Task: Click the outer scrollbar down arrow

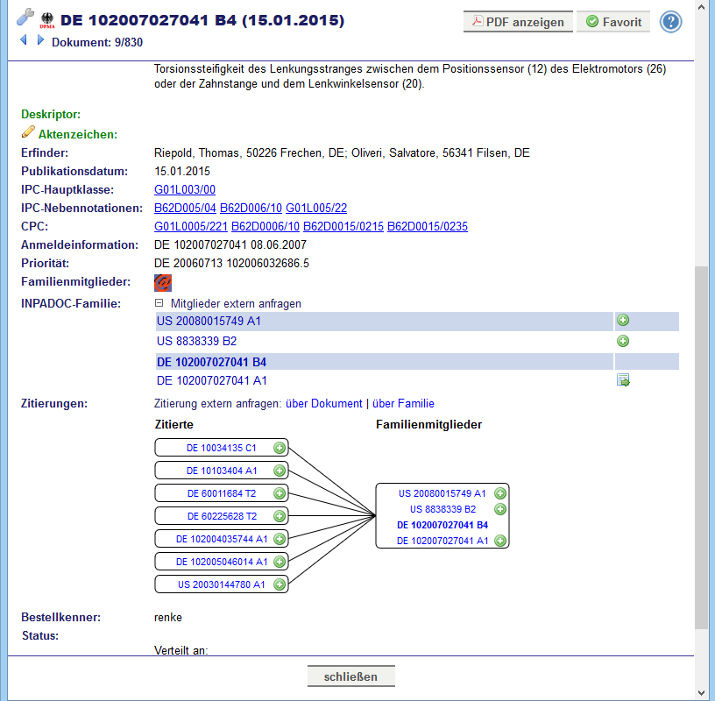Action: [x=701, y=694]
